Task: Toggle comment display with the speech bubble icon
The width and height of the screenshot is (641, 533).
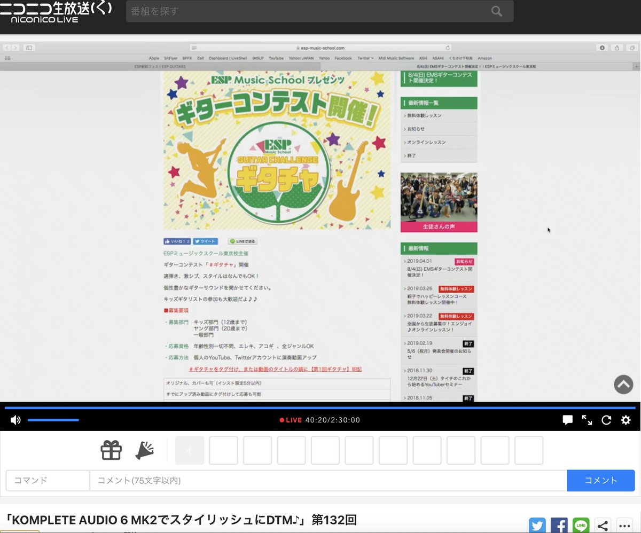Action: click(x=568, y=420)
